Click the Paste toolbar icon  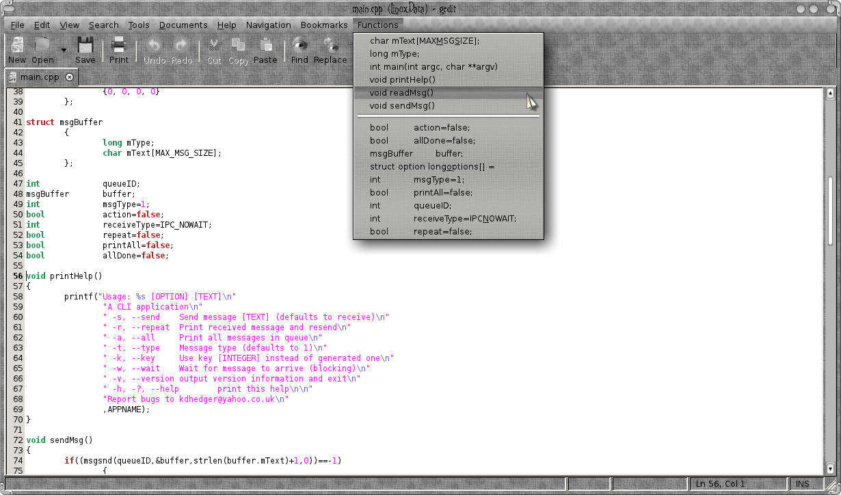(x=265, y=51)
